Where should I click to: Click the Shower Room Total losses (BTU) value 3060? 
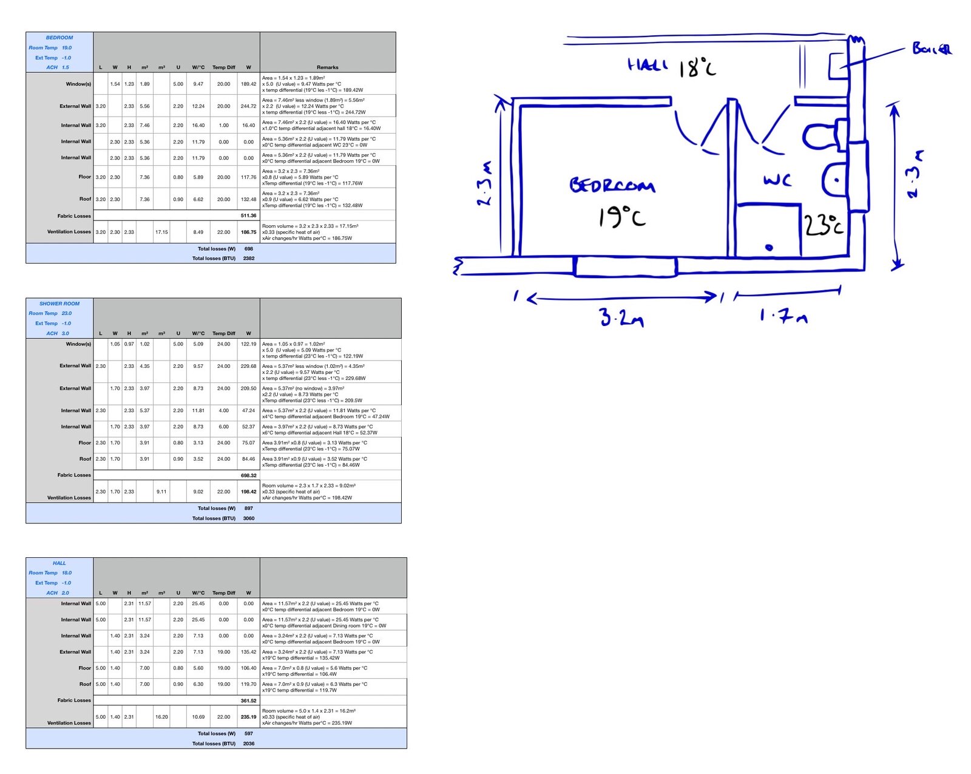[x=249, y=518]
